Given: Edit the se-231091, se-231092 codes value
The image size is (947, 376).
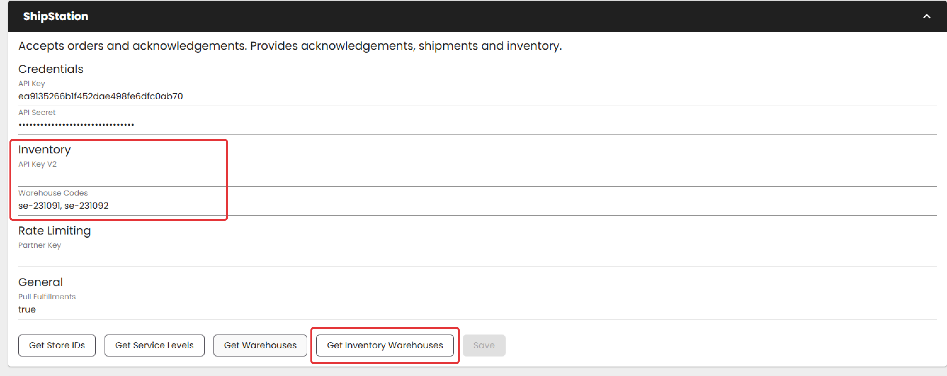Looking at the screenshot, I should coord(63,206).
